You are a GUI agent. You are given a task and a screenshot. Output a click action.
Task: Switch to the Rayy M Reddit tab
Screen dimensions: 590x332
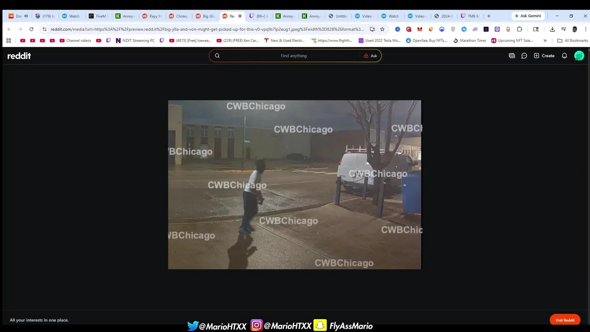pos(152,16)
